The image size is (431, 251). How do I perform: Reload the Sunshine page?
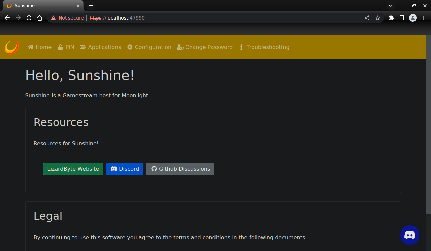coord(29,18)
